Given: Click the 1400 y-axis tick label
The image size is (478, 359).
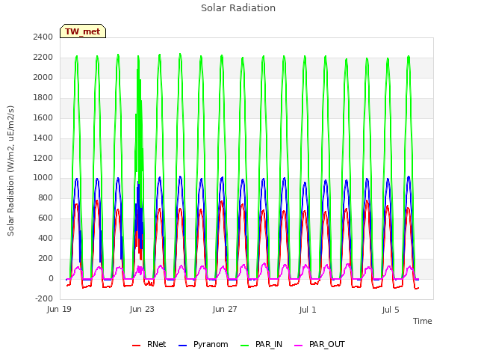Looking at the screenshot, I should [43, 138].
